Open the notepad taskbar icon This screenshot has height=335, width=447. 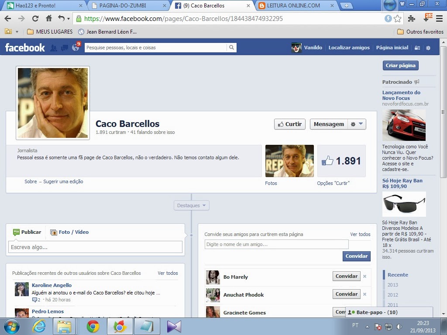click(147, 326)
